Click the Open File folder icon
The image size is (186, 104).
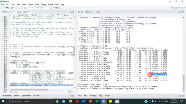coord(12,8)
